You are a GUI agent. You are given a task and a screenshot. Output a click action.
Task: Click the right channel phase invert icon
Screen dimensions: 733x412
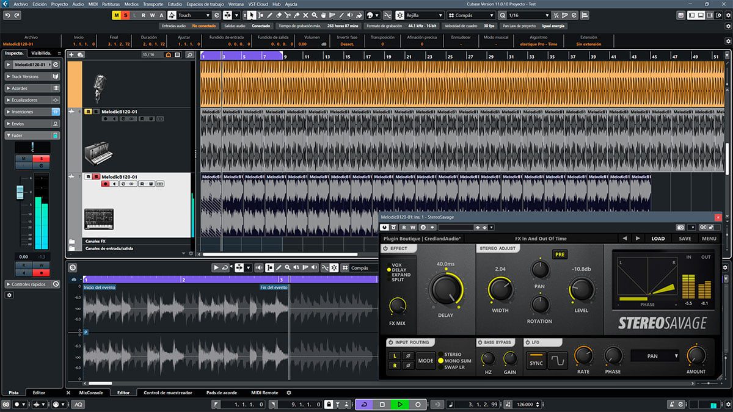coord(408,366)
